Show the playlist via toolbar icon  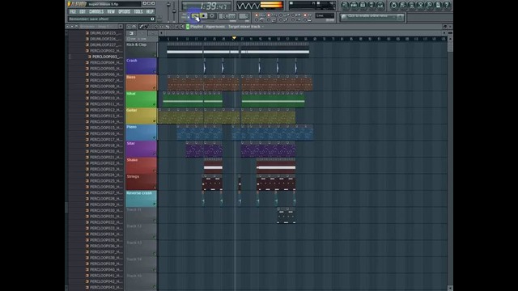pyautogui.click(x=345, y=5)
